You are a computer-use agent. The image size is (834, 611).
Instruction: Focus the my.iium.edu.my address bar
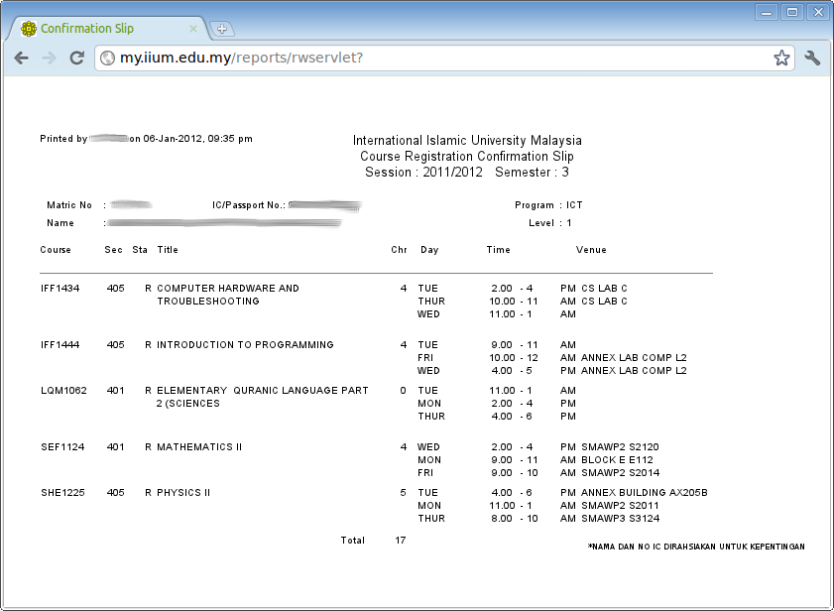tap(444, 58)
